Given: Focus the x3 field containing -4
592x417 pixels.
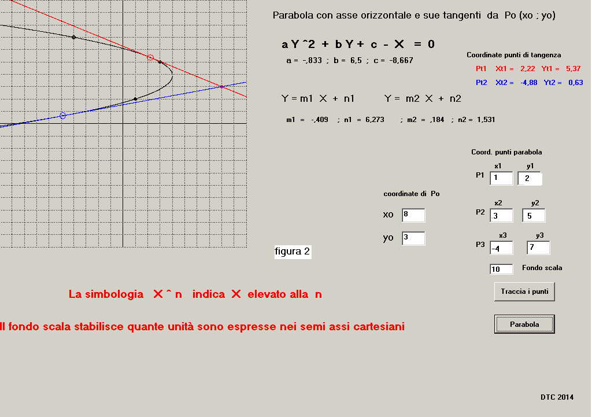Looking at the screenshot, I should [501, 248].
